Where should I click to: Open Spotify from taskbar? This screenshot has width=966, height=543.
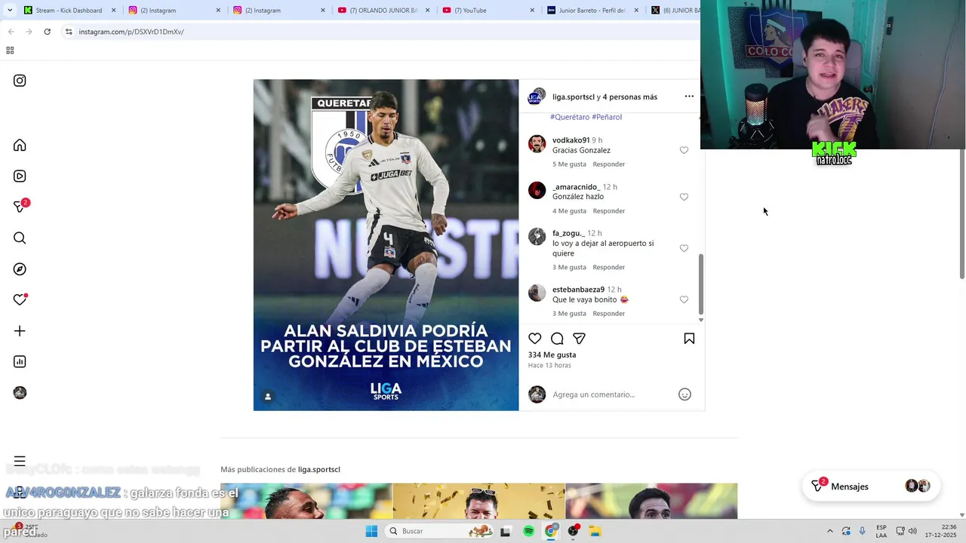(x=528, y=531)
